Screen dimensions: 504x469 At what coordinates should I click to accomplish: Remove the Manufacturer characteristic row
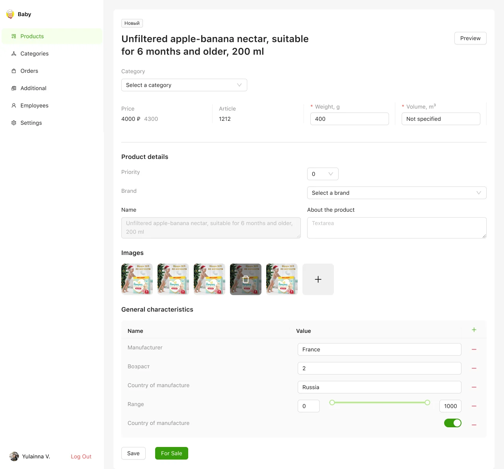coord(474,349)
